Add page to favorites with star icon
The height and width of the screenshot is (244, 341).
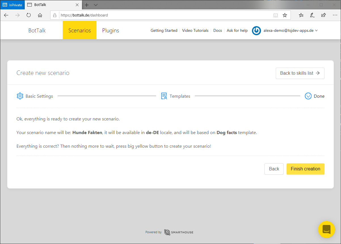click(285, 15)
